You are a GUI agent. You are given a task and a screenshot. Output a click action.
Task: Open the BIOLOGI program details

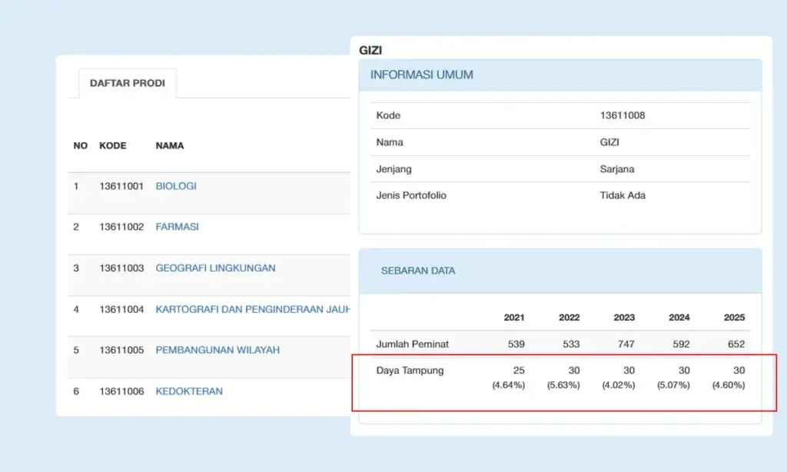tap(175, 185)
